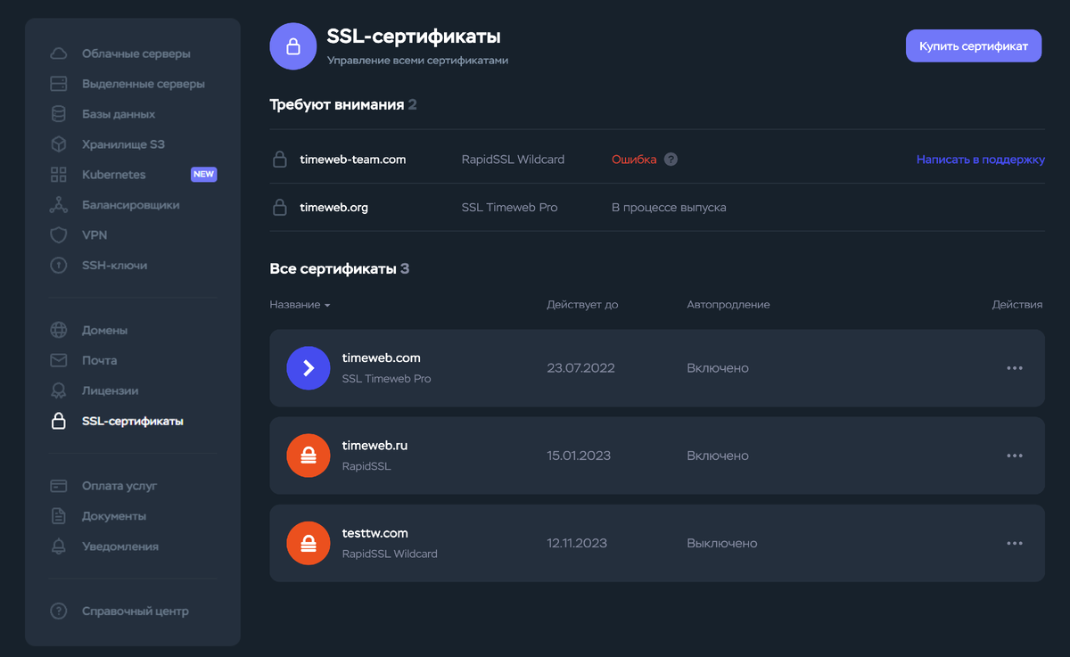The image size is (1070, 657).
Task: Open Облачные серверы section
Action: 136,53
